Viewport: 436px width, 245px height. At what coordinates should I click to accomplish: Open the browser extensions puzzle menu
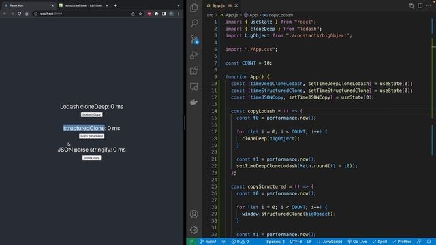pyautogui.click(x=157, y=14)
